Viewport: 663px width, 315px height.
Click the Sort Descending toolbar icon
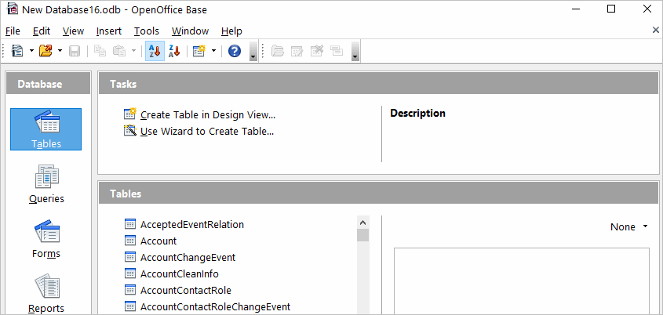tap(174, 51)
